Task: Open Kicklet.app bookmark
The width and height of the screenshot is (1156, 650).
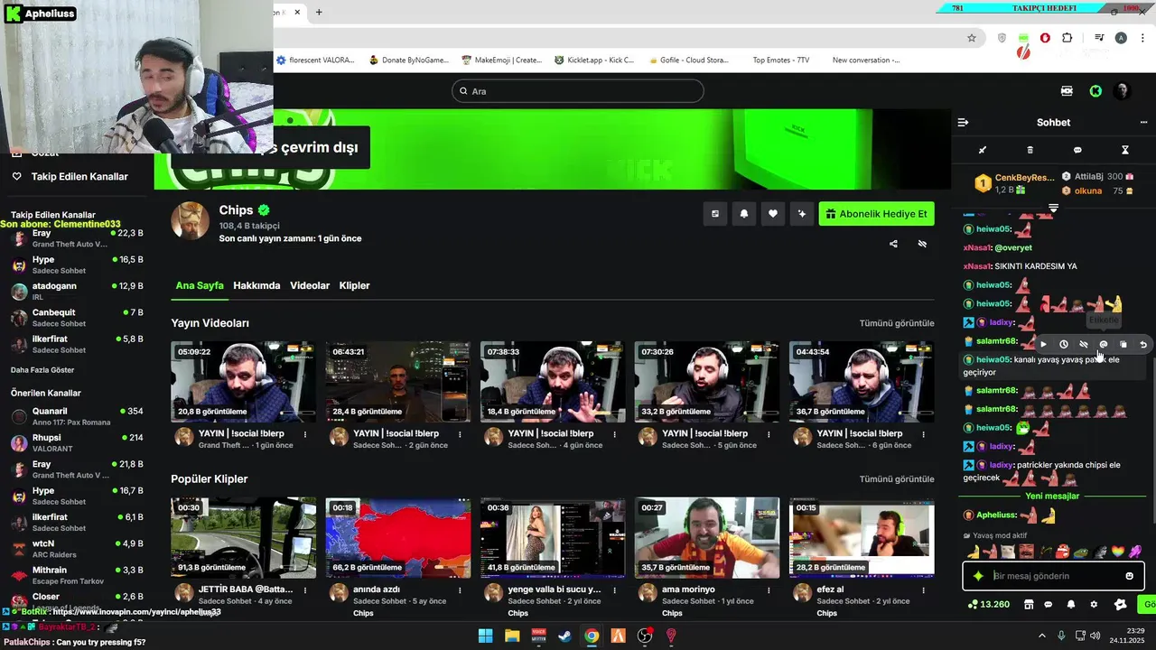Action: coord(594,60)
